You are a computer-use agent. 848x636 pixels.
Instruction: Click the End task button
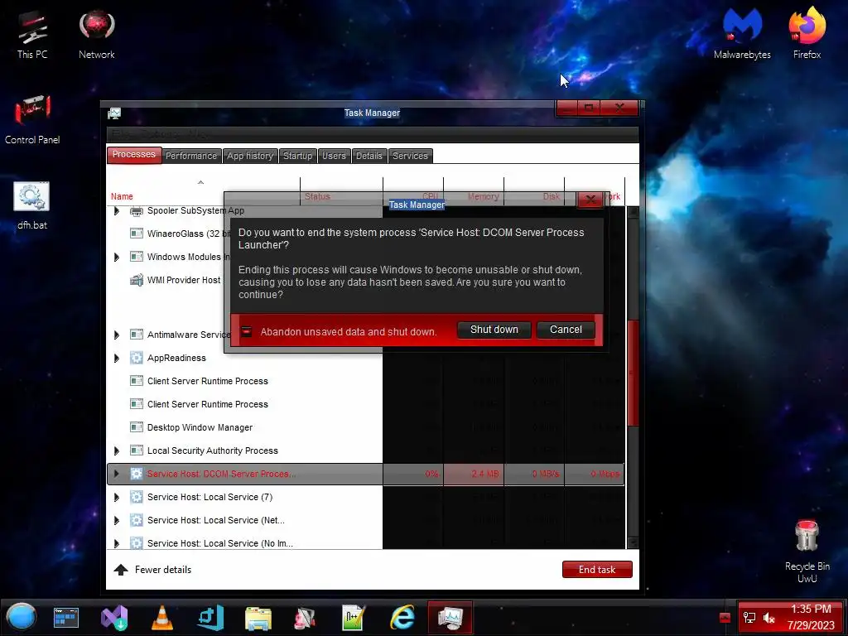[x=597, y=570]
